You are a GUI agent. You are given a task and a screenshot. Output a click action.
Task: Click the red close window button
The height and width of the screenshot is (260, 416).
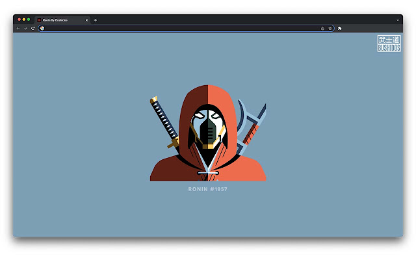19,19
